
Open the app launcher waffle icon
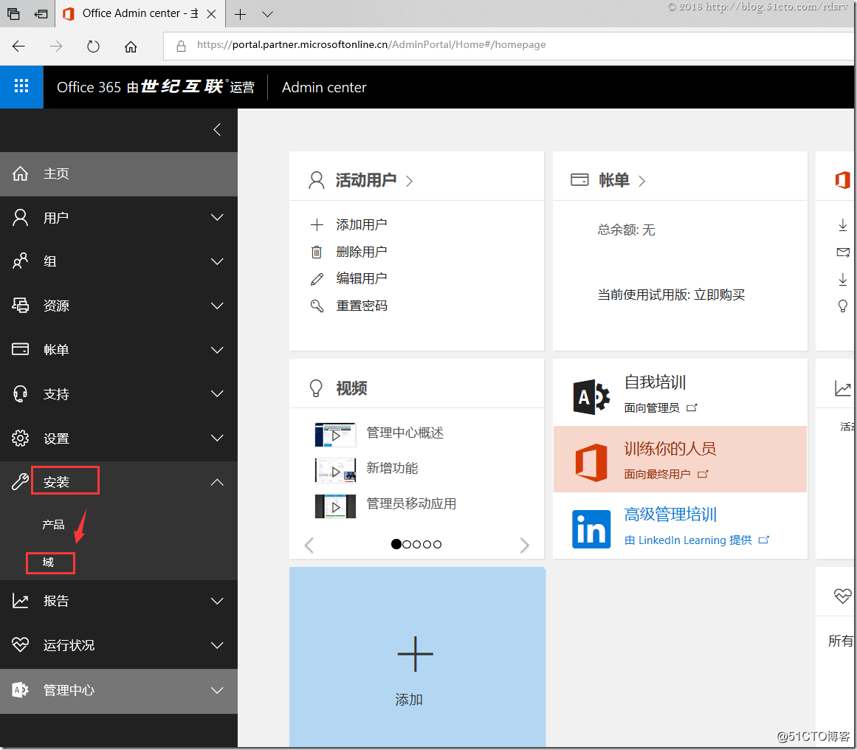21,86
